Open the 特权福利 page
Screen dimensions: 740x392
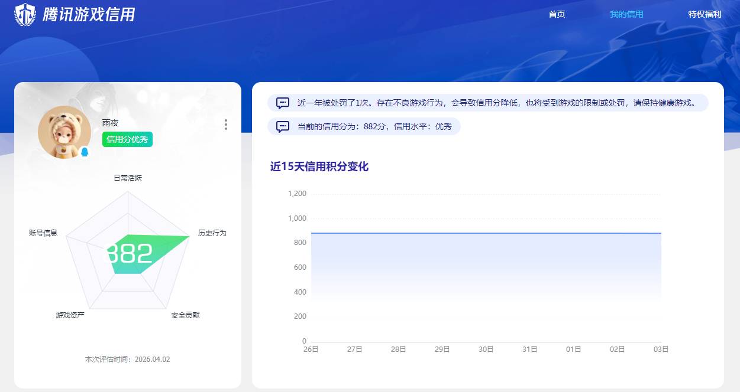click(x=705, y=14)
